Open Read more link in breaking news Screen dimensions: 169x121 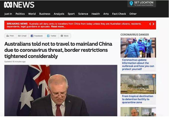pyautogui.click(x=58, y=27)
